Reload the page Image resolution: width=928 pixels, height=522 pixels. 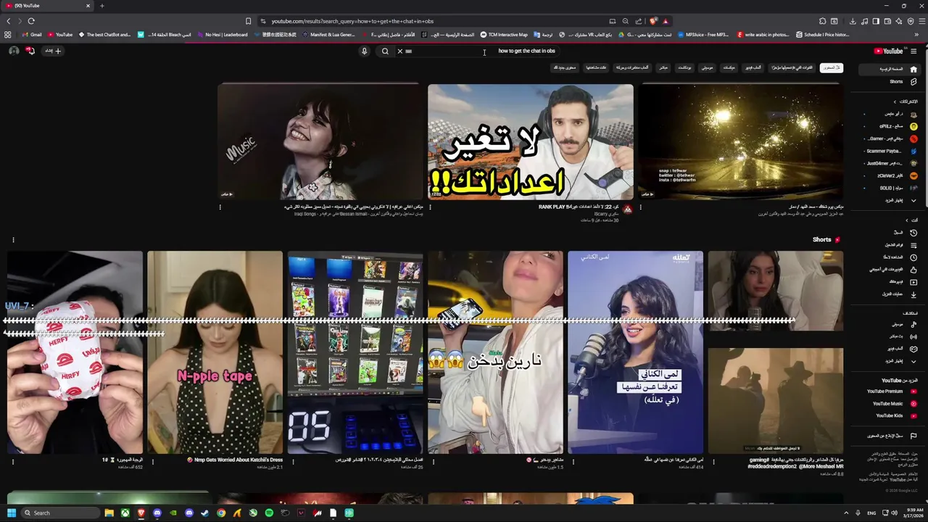pyautogui.click(x=31, y=21)
